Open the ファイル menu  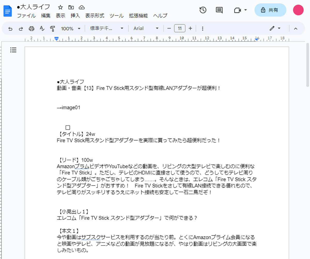(x=26, y=16)
